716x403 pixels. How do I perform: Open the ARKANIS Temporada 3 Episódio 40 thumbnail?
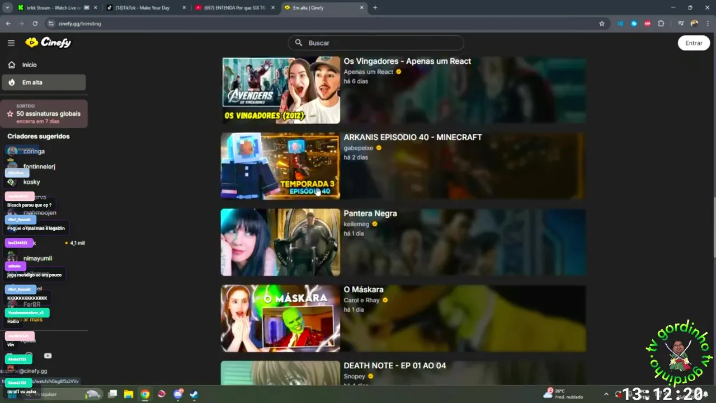pyautogui.click(x=280, y=166)
